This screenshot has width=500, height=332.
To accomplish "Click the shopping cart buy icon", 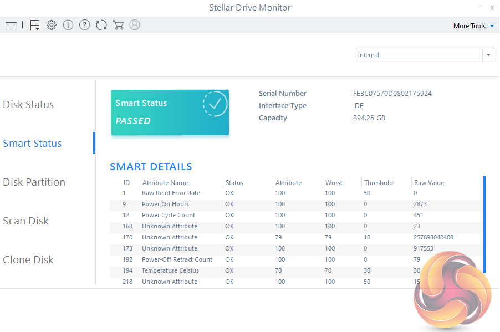I will [118, 25].
